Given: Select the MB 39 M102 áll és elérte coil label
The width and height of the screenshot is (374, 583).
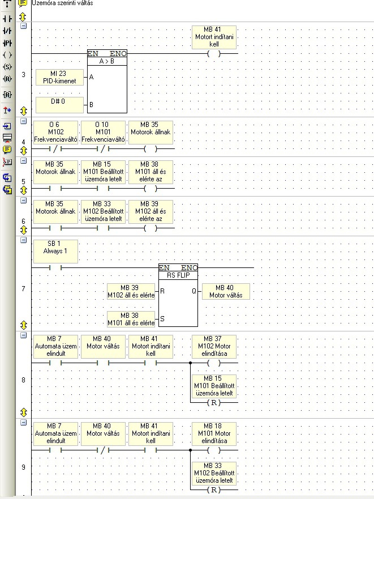Looking at the screenshot, I should tap(151, 211).
